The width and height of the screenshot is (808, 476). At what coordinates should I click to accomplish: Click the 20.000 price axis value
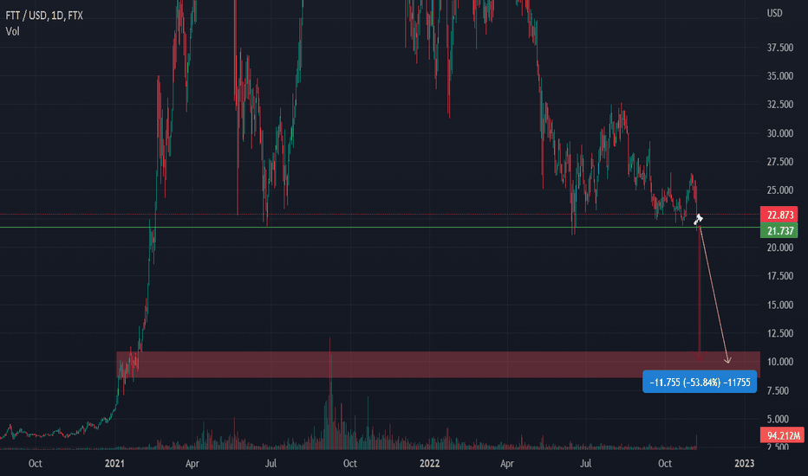click(779, 248)
